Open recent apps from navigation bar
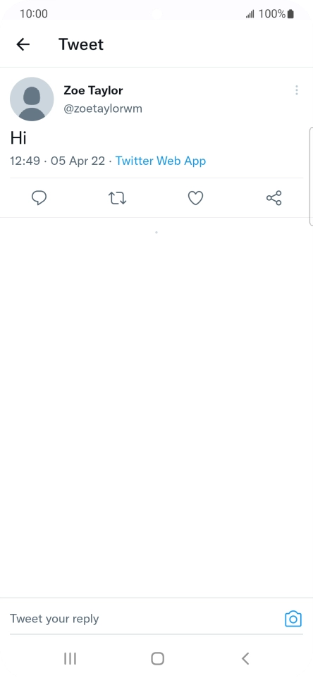The width and height of the screenshot is (313, 678). pos(70,658)
